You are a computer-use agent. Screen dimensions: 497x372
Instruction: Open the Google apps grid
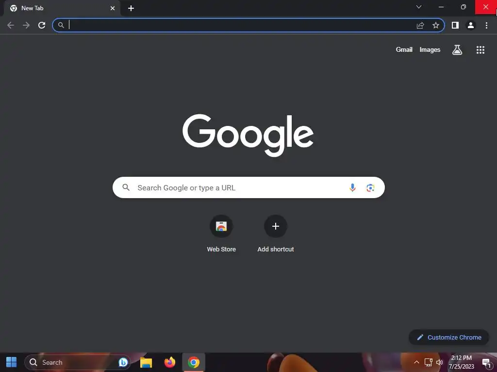click(x=480, y=50)
